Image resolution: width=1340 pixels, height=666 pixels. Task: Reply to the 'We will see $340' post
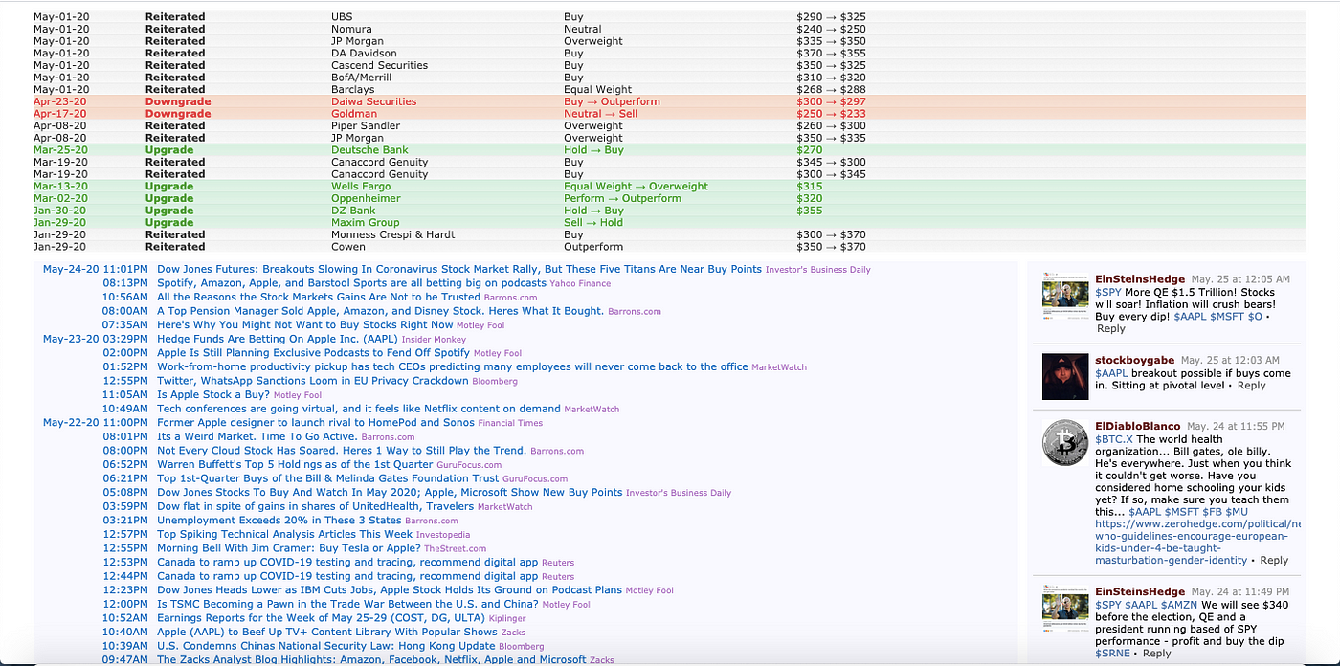click(x=1156, y=653)
